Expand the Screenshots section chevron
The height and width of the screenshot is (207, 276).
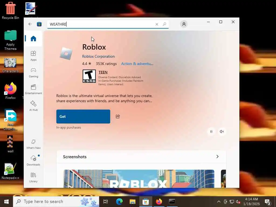(x=218, y=157)
